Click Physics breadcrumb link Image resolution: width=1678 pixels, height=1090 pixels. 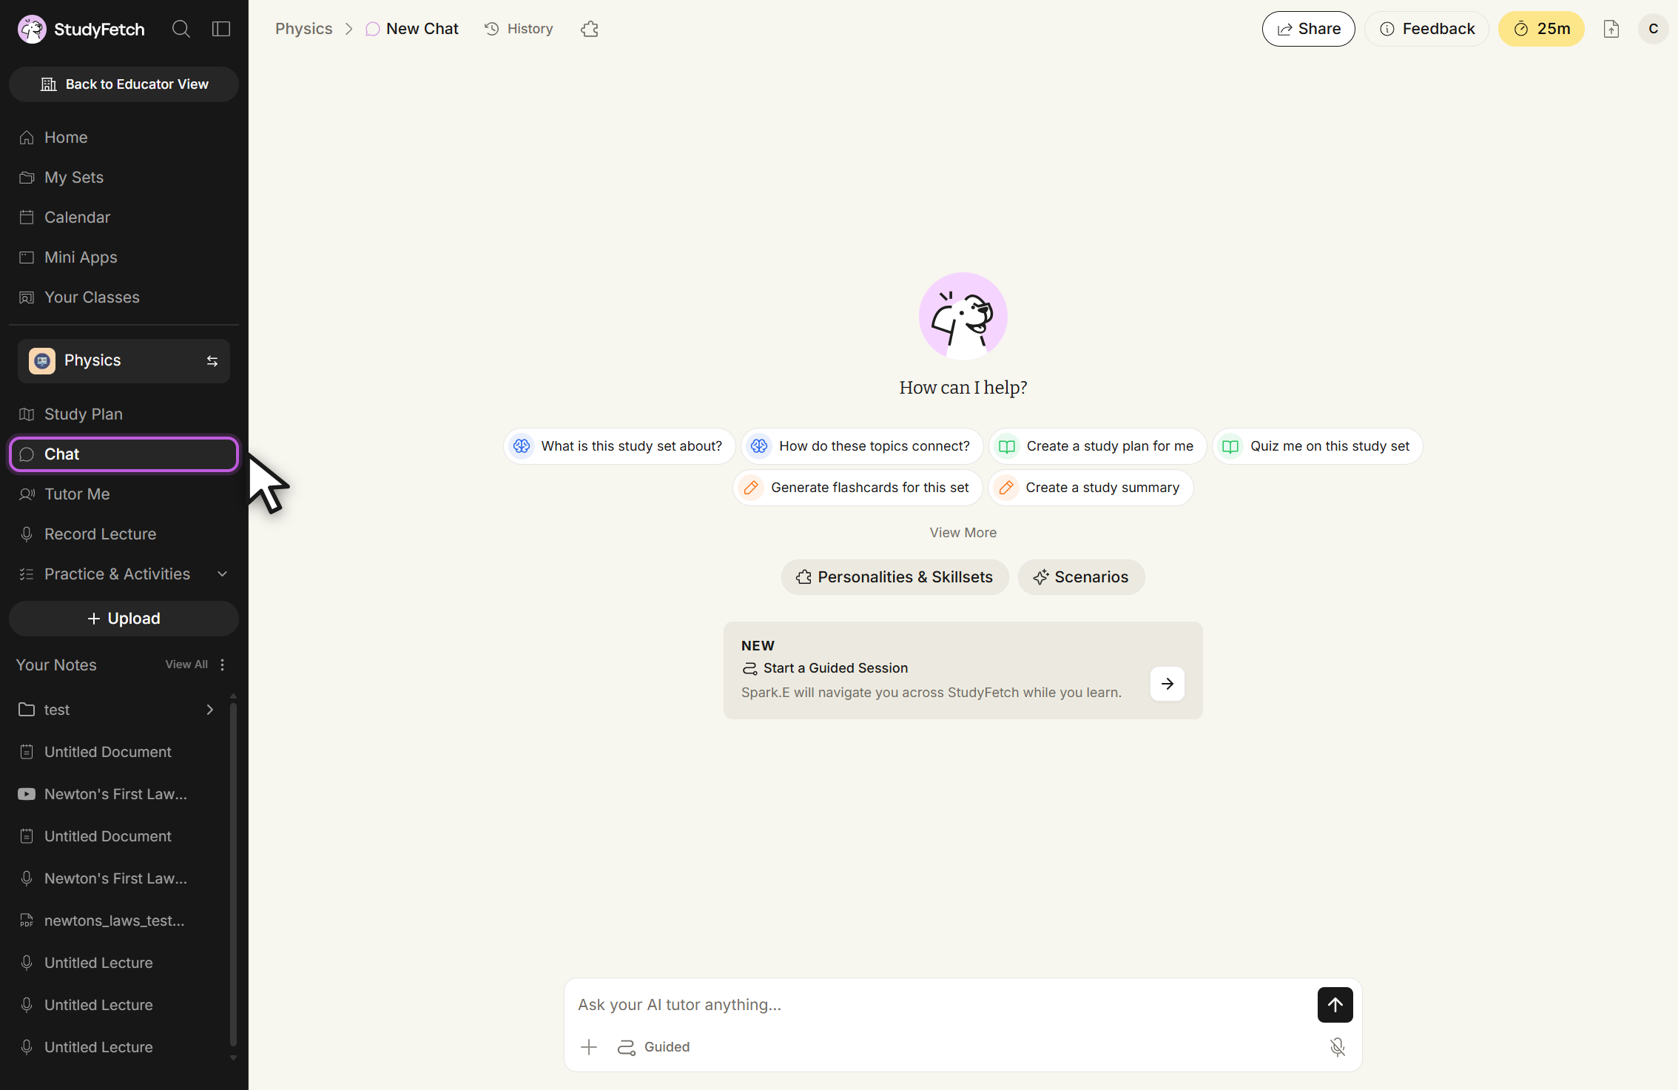[x=303, y=29]
